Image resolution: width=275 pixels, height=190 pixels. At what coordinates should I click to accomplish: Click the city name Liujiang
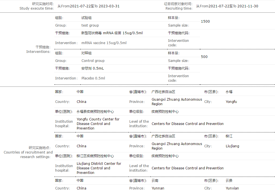tap(232, 146)
